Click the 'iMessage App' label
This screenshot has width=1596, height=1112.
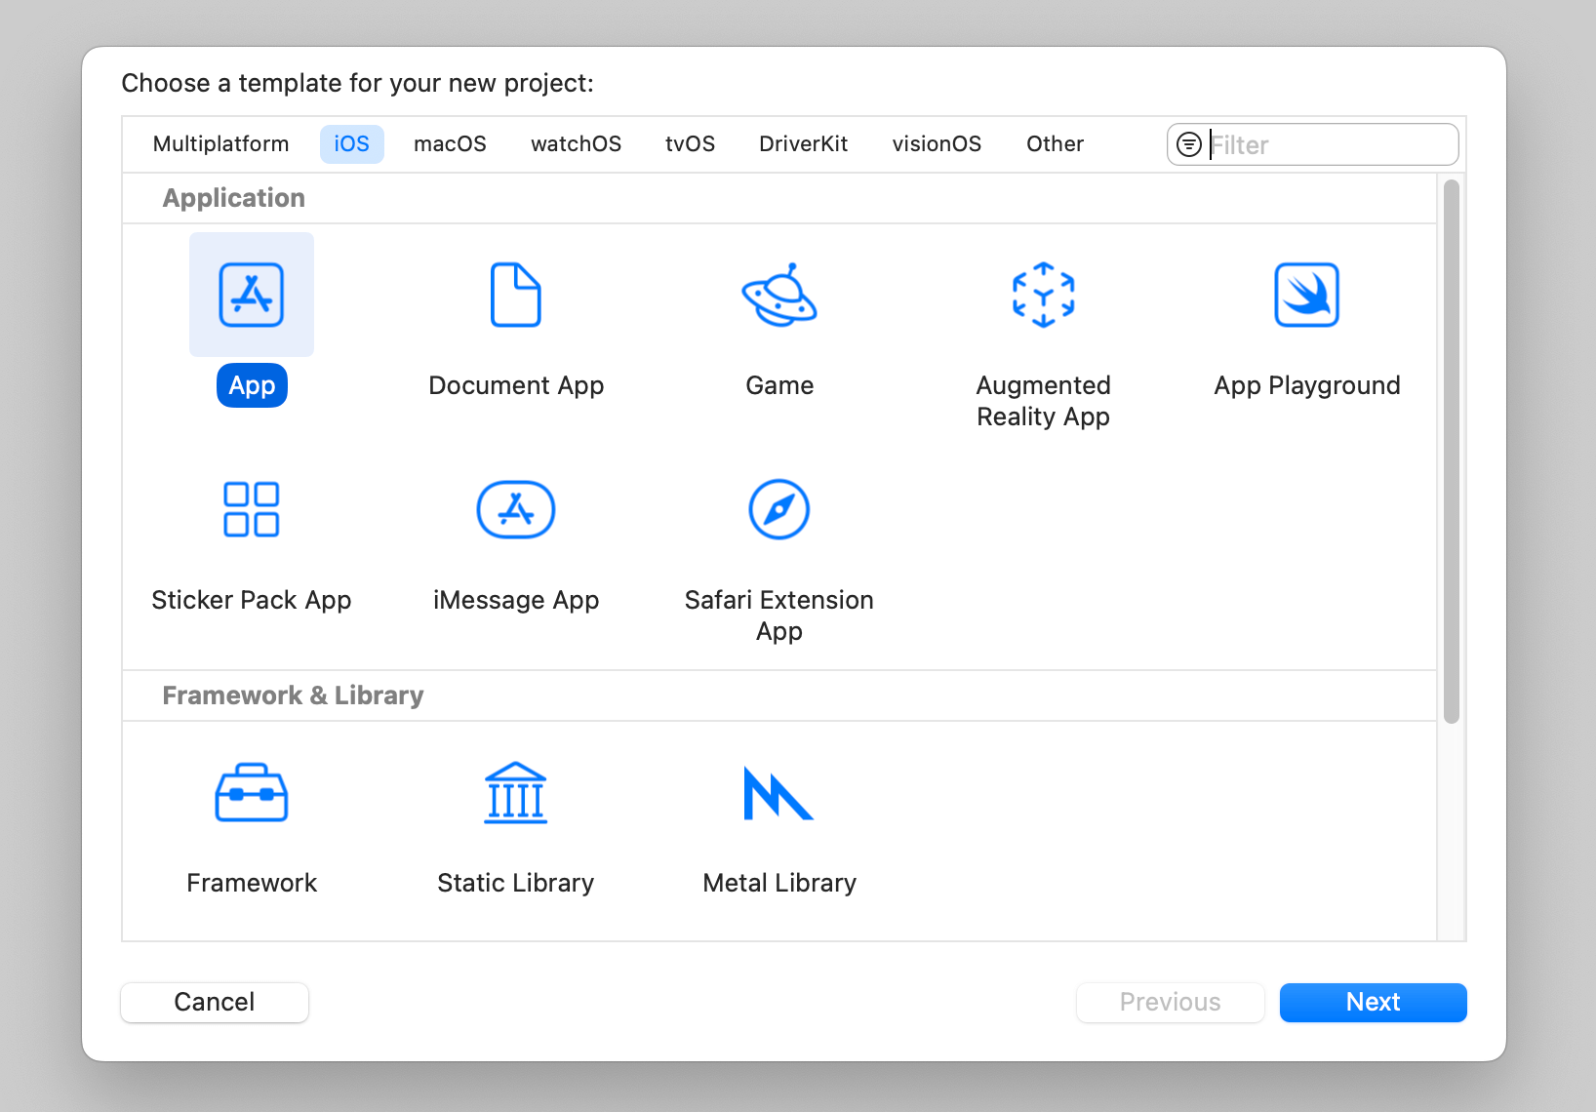click(x=516, y=601)
